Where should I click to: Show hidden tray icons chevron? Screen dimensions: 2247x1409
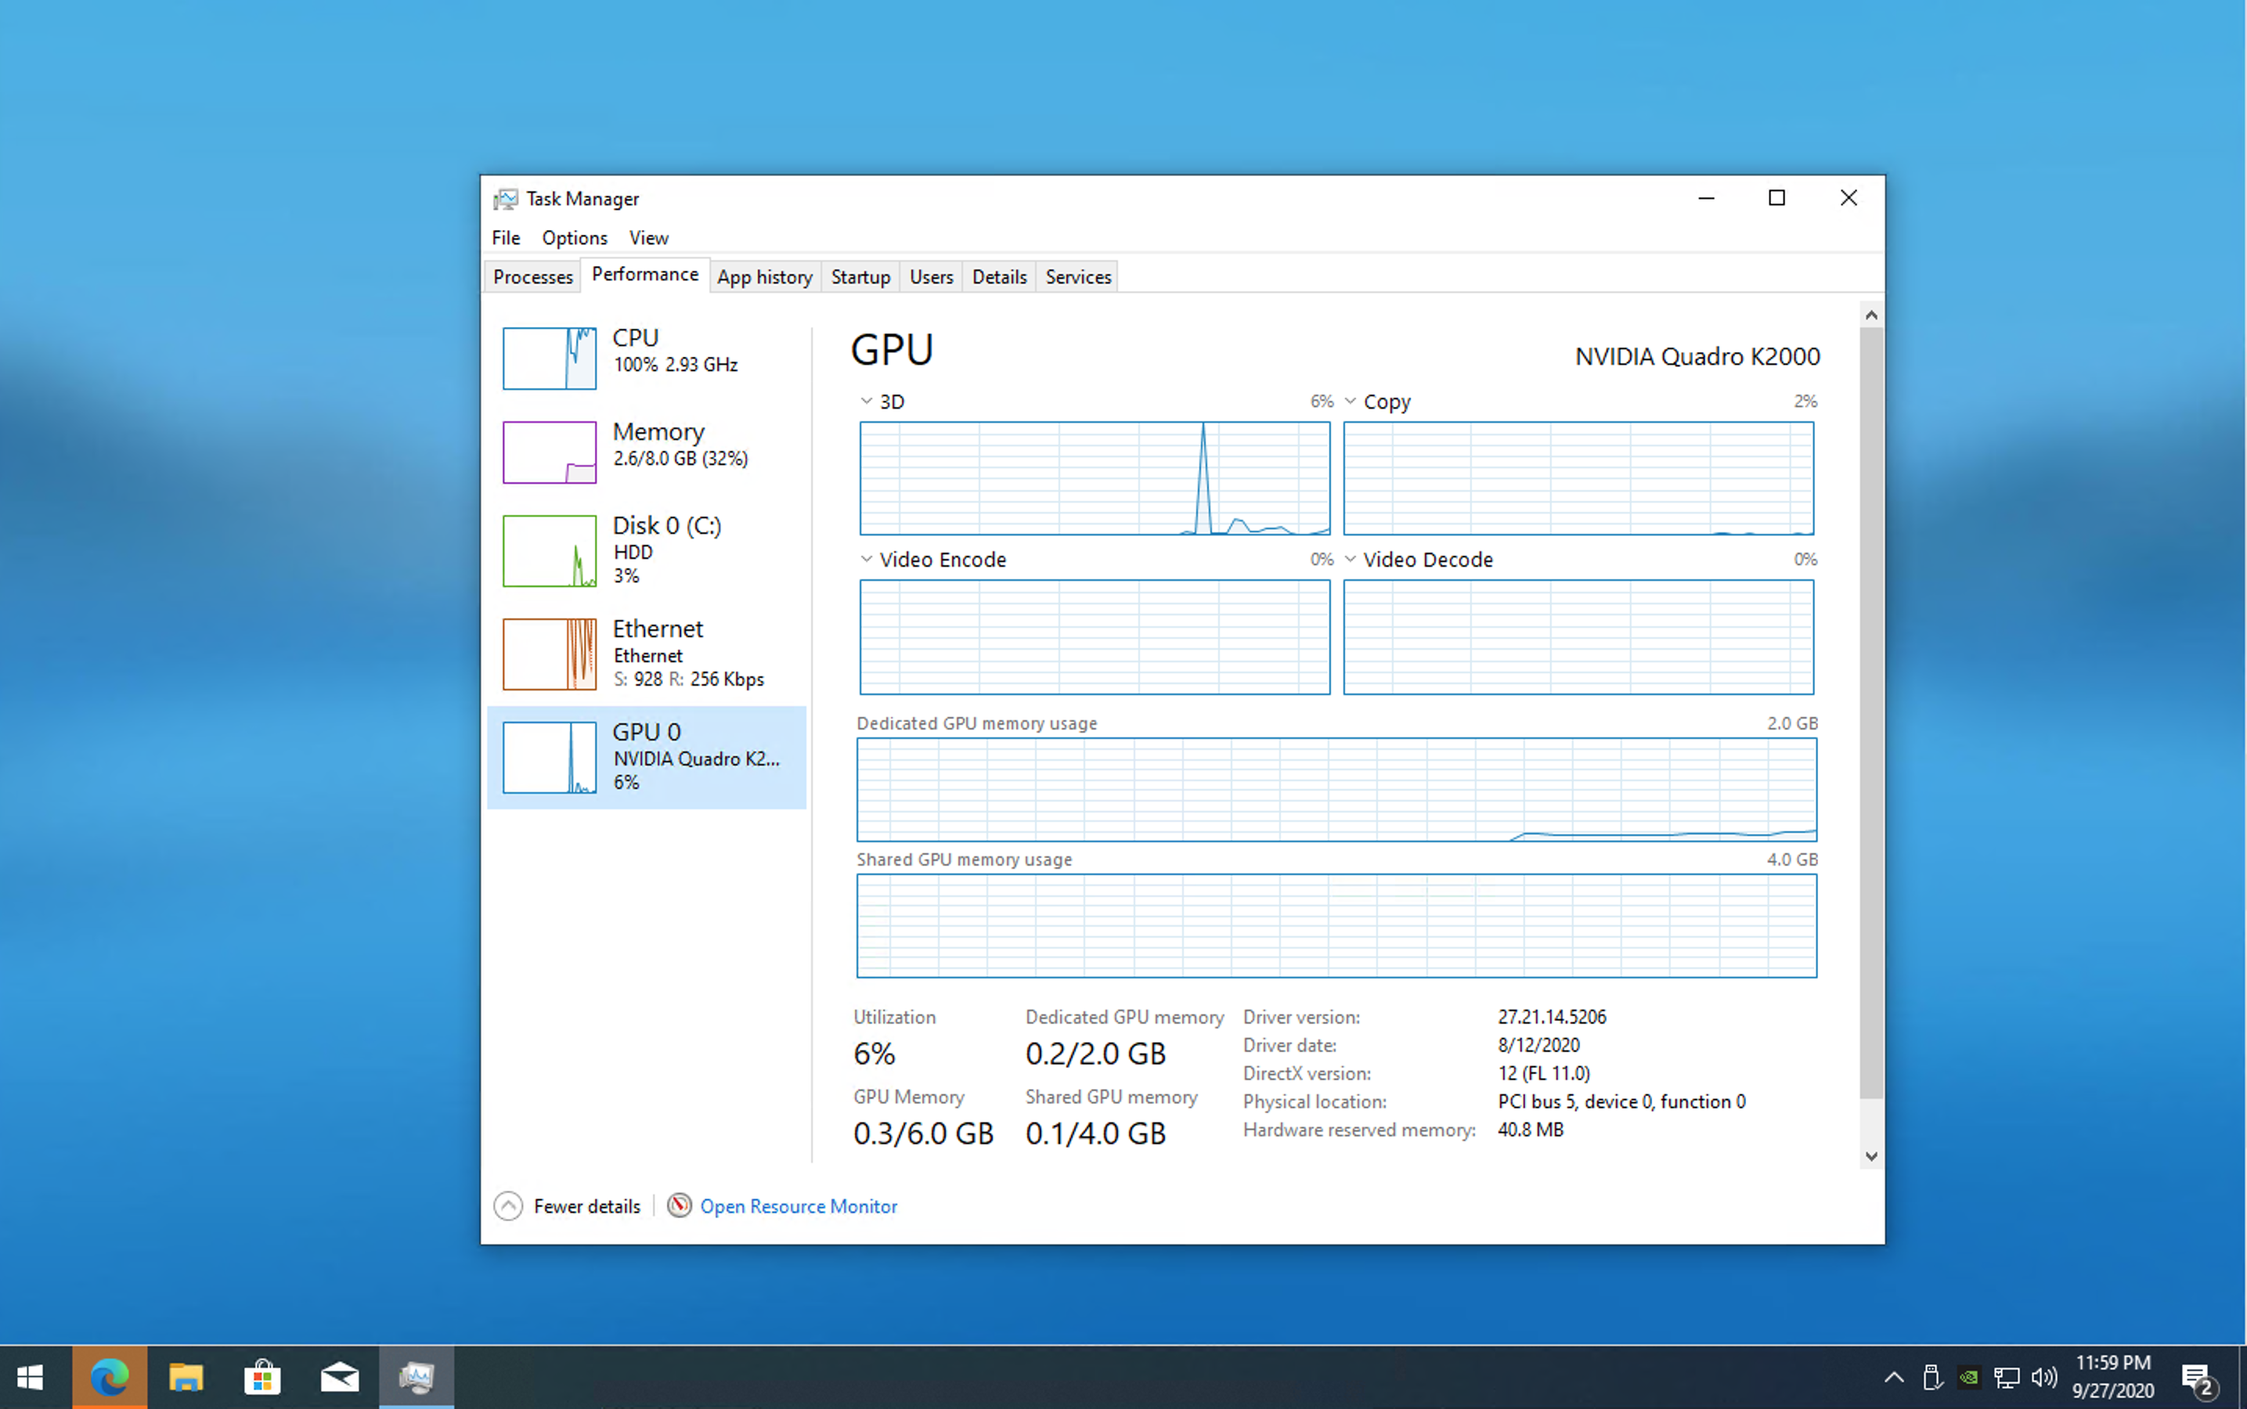[x=1893, y=1376]
